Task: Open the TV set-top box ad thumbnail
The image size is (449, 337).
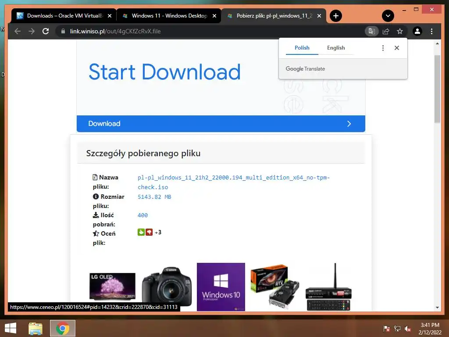Action: pos(329,287)
